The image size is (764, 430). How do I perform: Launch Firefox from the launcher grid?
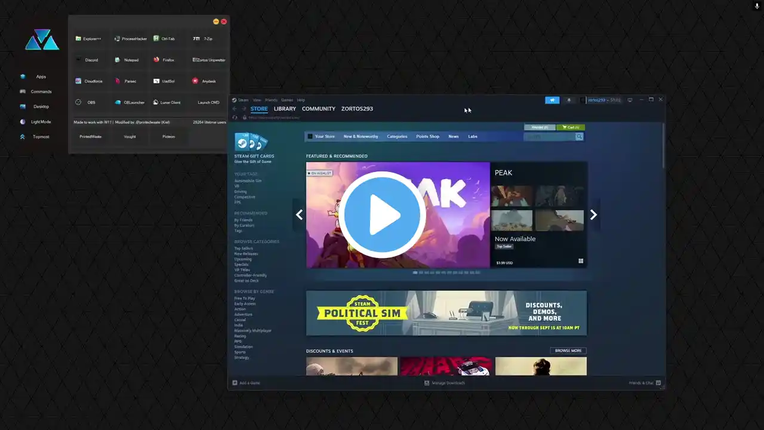coord(169,60)
